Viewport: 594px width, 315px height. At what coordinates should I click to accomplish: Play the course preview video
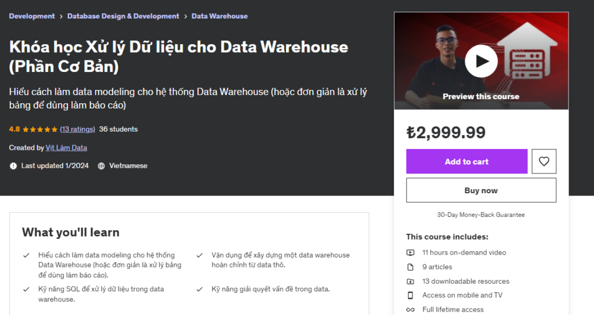click(481, 61)
